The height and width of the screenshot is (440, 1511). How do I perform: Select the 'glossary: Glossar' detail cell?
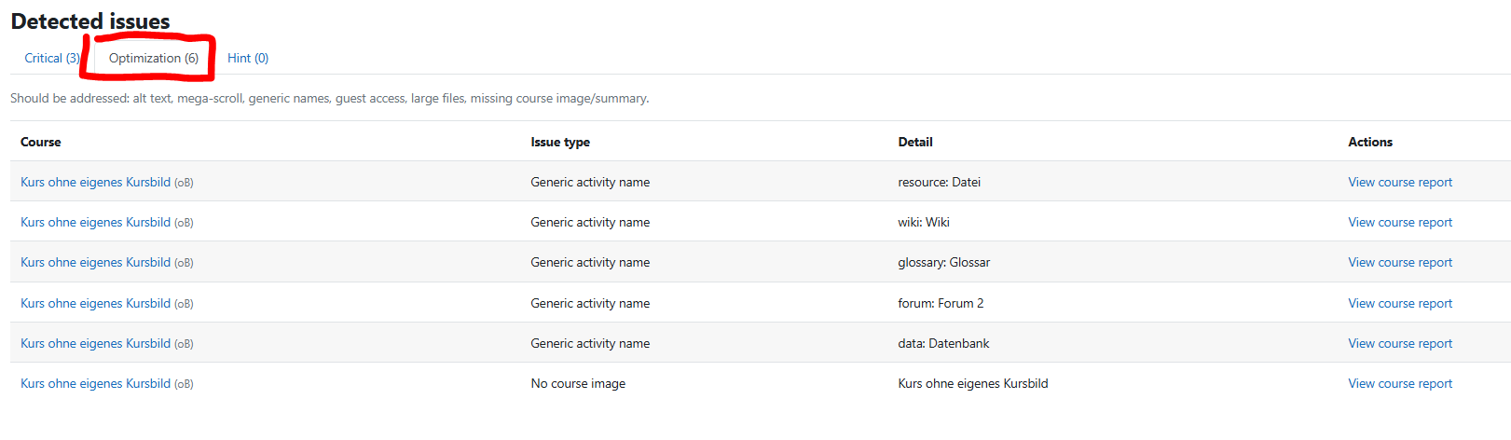943,262
